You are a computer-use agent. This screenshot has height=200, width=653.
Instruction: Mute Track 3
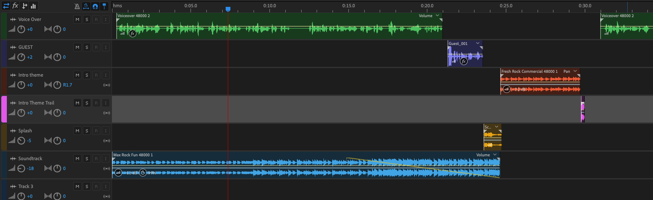[77, 186]
